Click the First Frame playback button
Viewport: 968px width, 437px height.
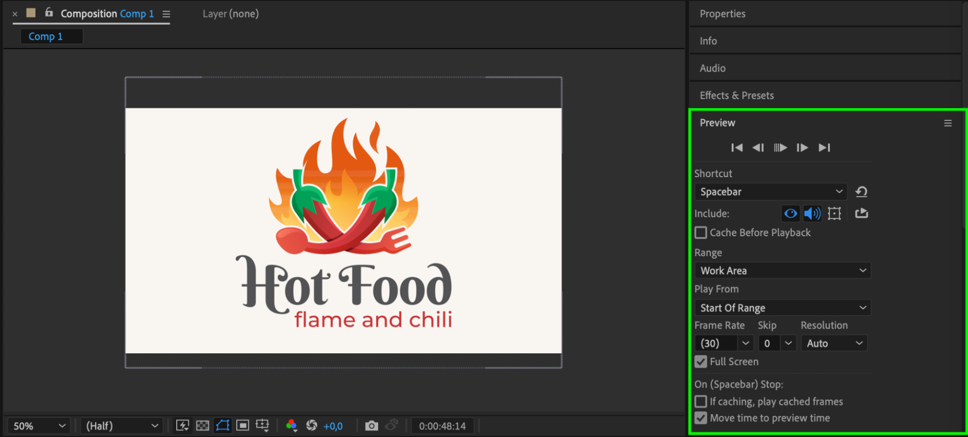[x=737, y=148]
